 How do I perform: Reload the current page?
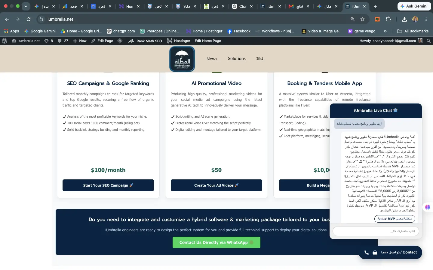pyautogui.click(x=29, y=19)
